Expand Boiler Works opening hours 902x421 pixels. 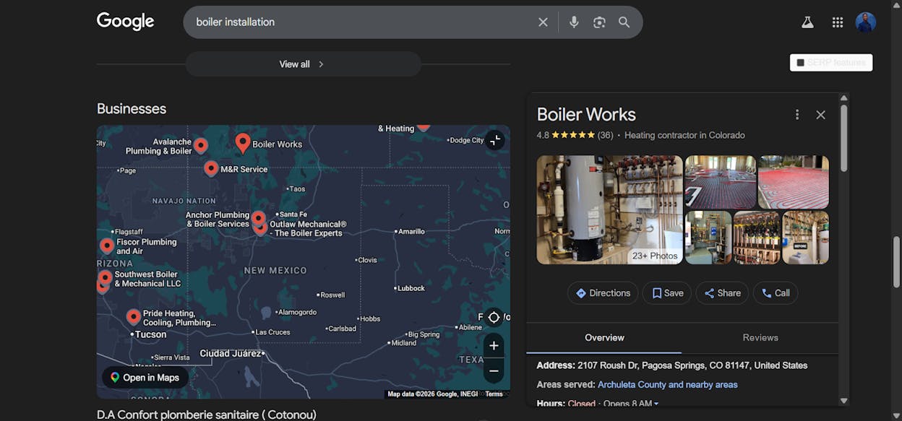coord(656,404)
